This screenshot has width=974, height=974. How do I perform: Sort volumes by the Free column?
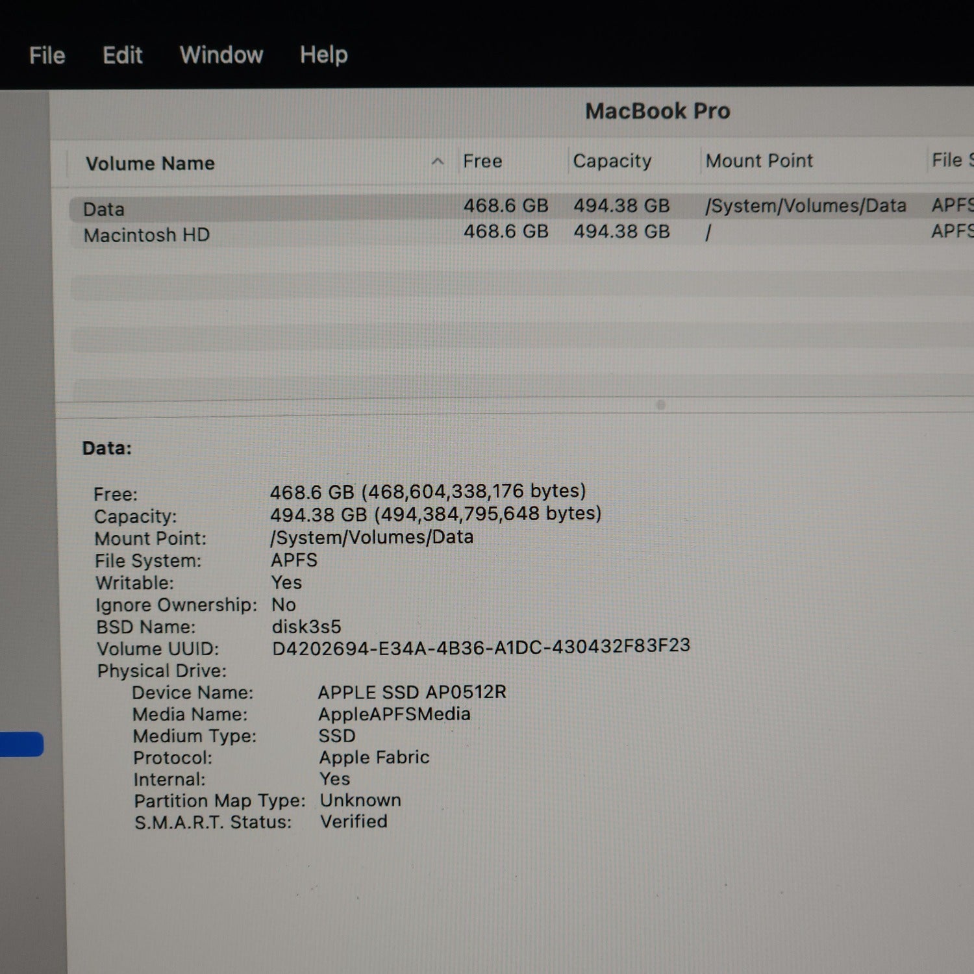[483, 161]
